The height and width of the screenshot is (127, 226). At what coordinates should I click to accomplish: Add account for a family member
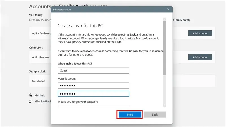point(200,33)
